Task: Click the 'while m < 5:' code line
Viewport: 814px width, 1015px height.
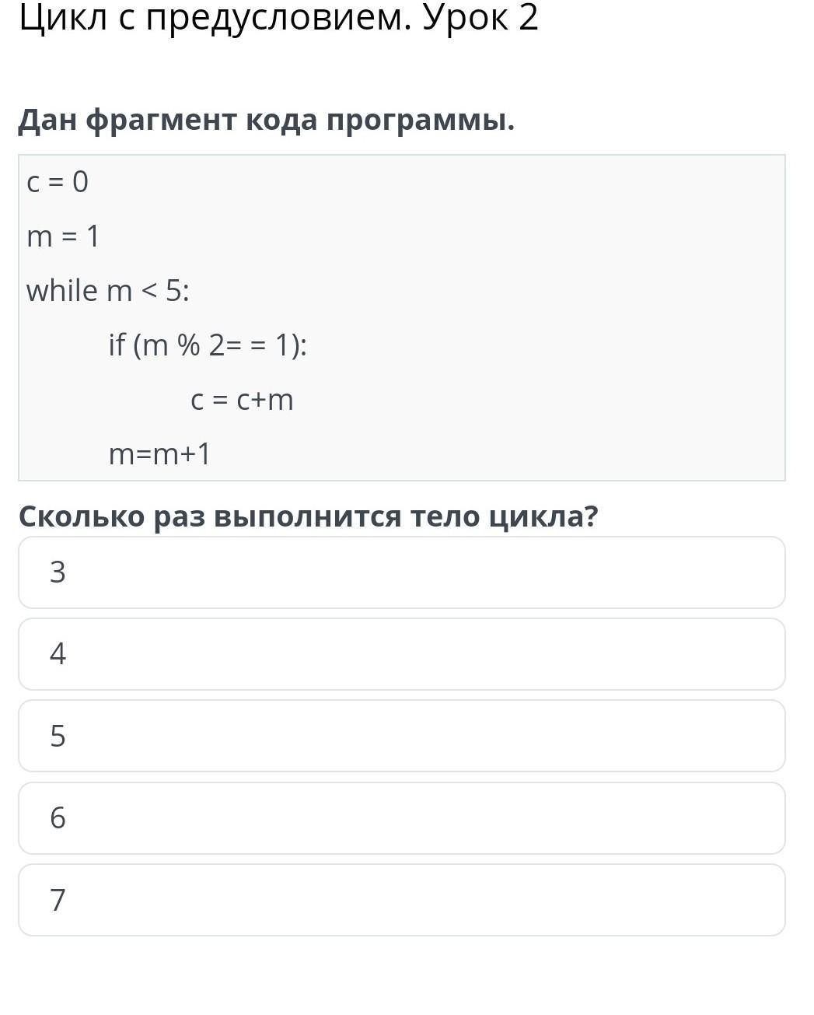Action: pyautogui.click(x=108, y=291)
